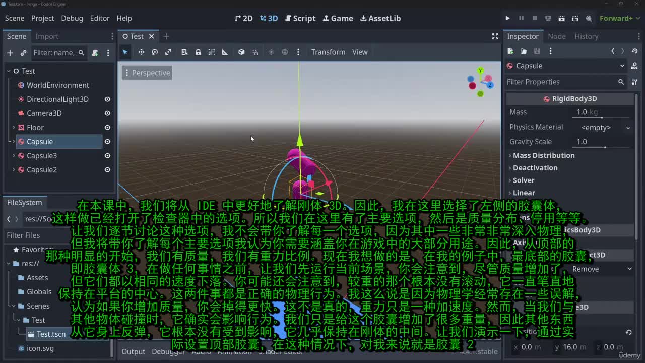This screenshot has height=363, width=645.
Task: Open the Editor menu
Action: click(x=100, y=18)
